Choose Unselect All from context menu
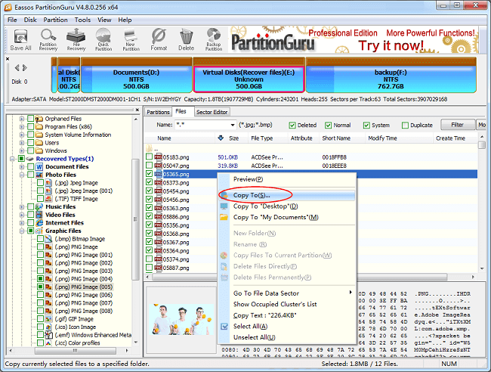 pyautogui.click(x=287, y=337)
